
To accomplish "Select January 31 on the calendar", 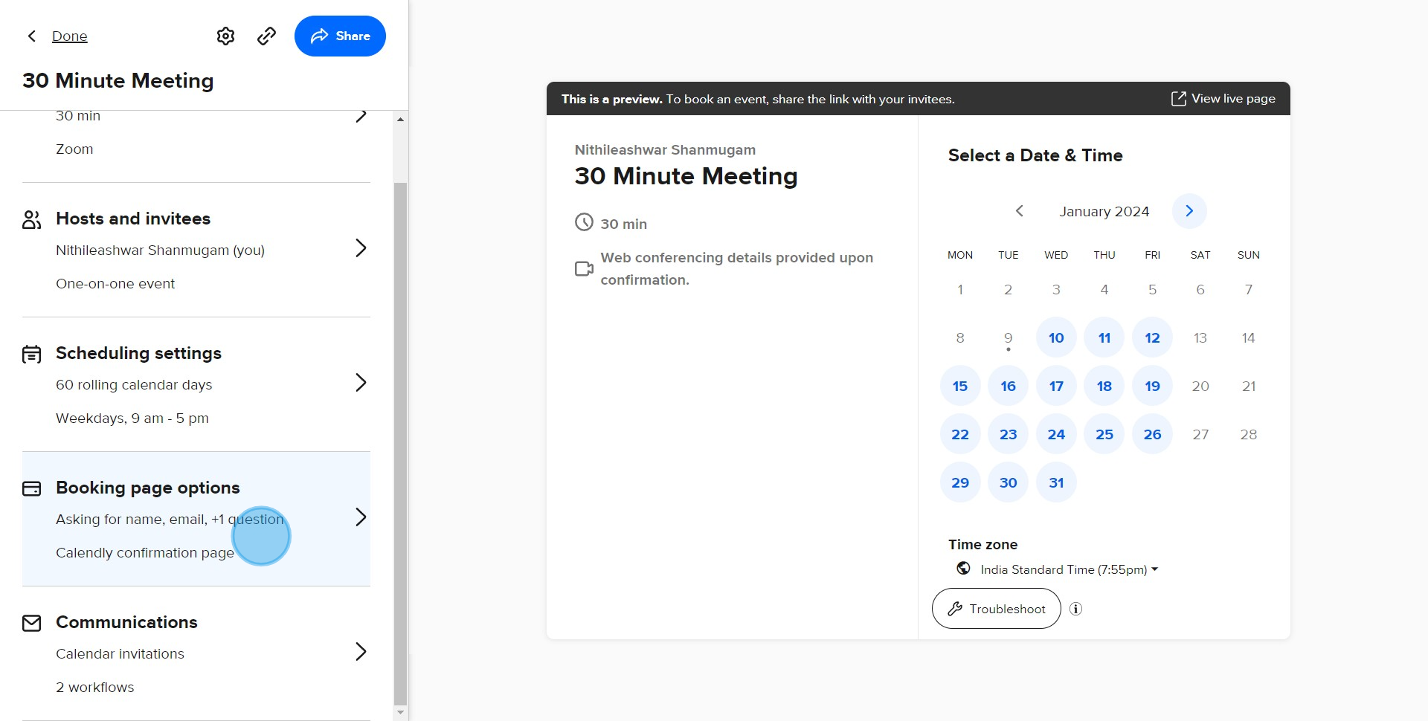I will pos(1056,482).
